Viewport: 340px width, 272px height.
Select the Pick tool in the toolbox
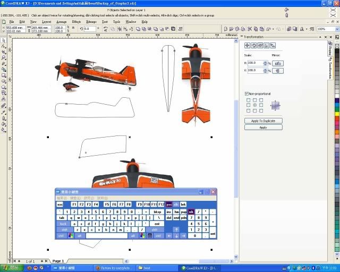pos(4,40)
